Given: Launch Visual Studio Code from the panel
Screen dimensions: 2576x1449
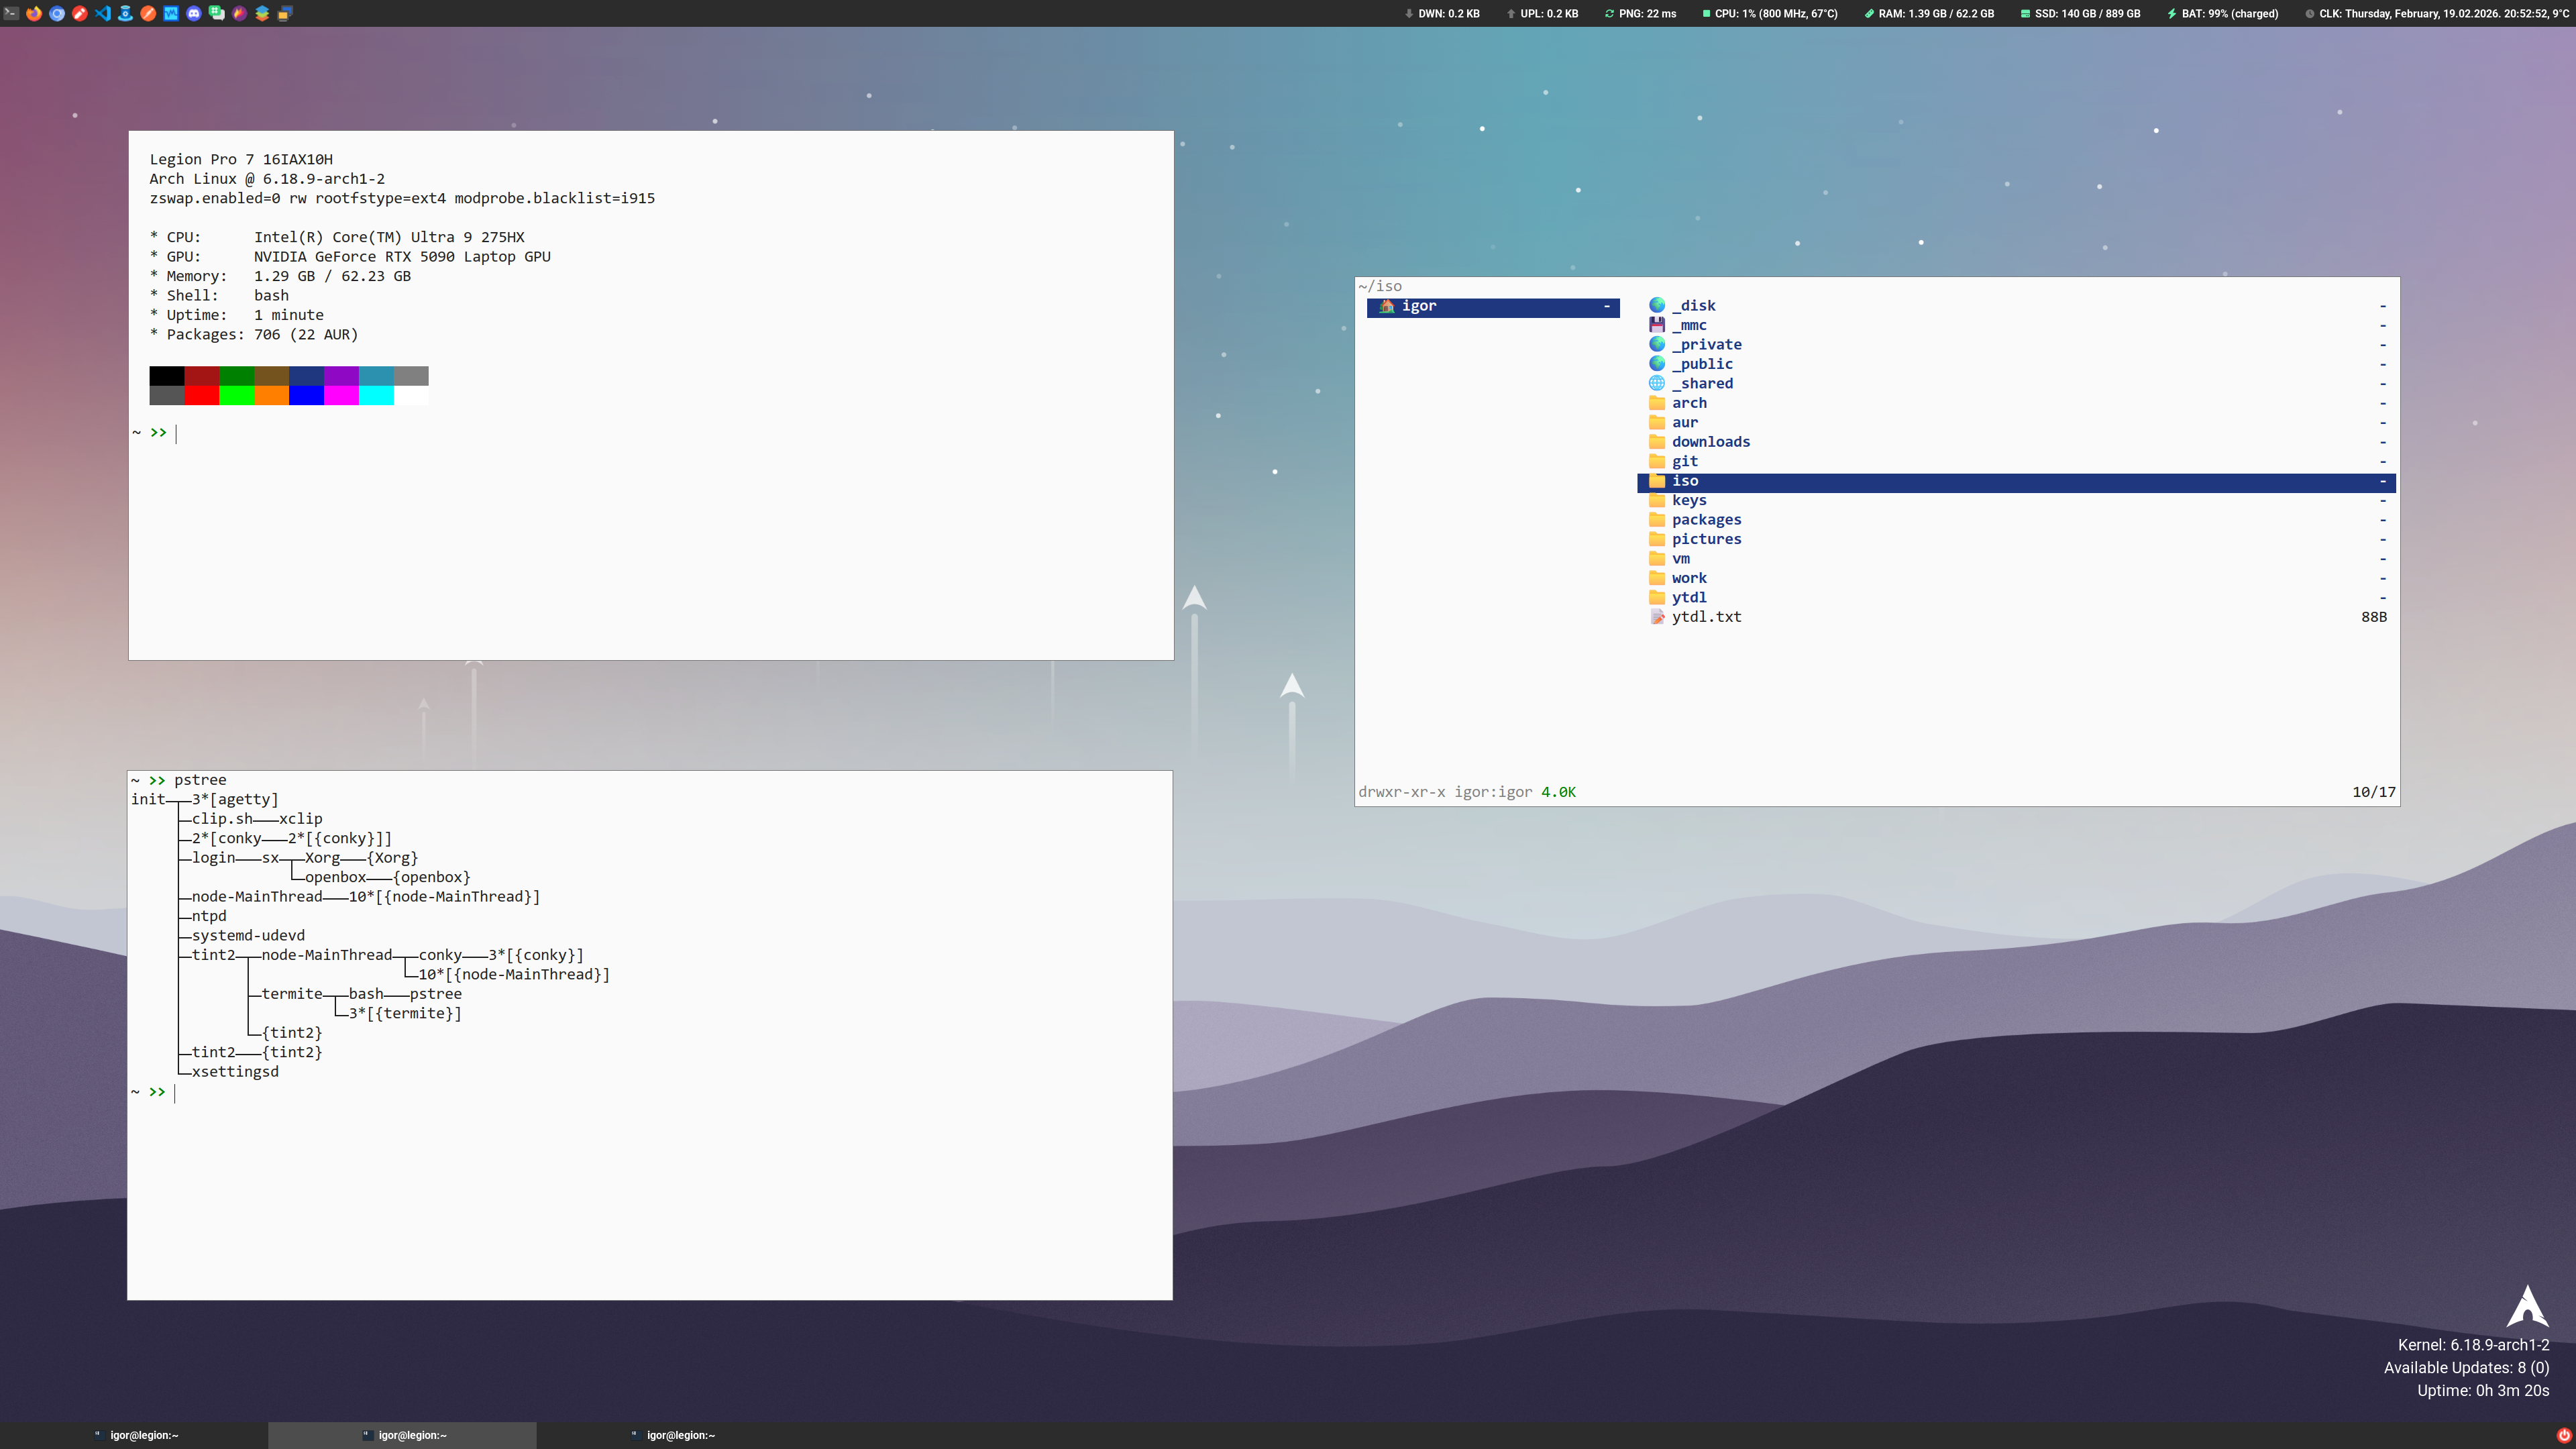Looking at the screenshot, I should tap(103, 14).
